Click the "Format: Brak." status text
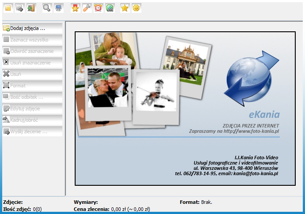Image resolution: width=305 pixels, height=214 pixels. tap(196, 202)
